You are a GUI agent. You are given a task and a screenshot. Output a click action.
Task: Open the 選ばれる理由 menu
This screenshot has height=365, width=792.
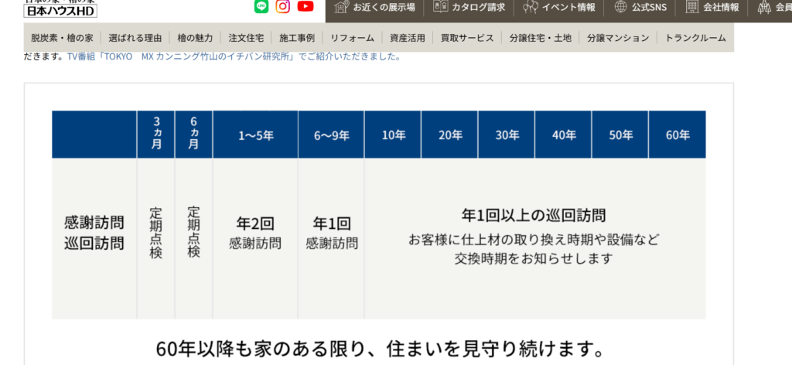(x=135, y=37)
